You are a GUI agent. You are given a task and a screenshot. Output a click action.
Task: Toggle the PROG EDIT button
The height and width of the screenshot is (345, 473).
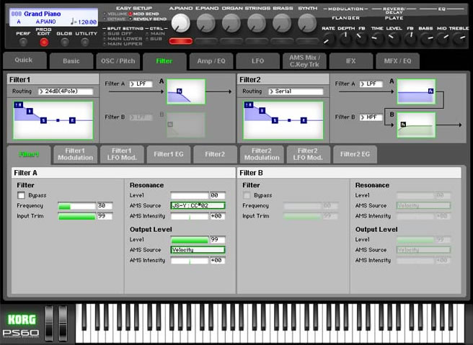[x=44, y=42]
